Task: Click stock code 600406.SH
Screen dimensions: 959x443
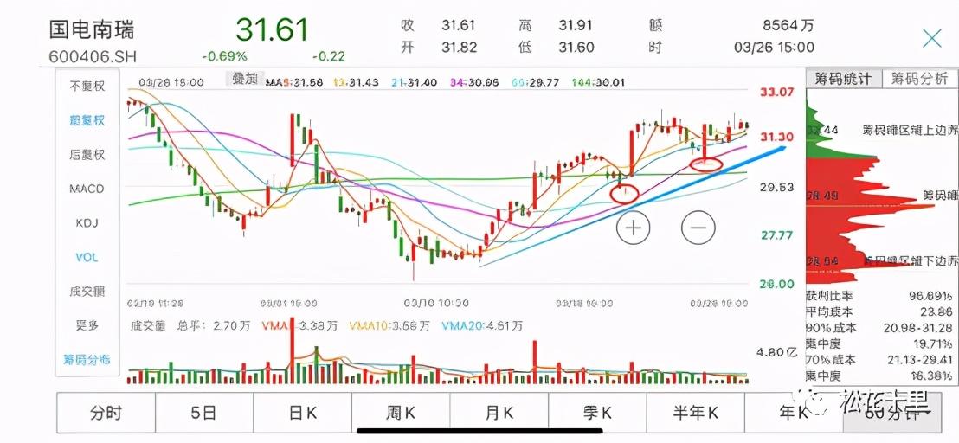Action: click(93, 57)
